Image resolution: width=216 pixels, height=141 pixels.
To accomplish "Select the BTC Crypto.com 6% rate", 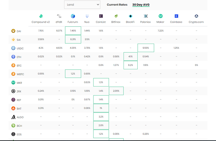I will [196, 65].
